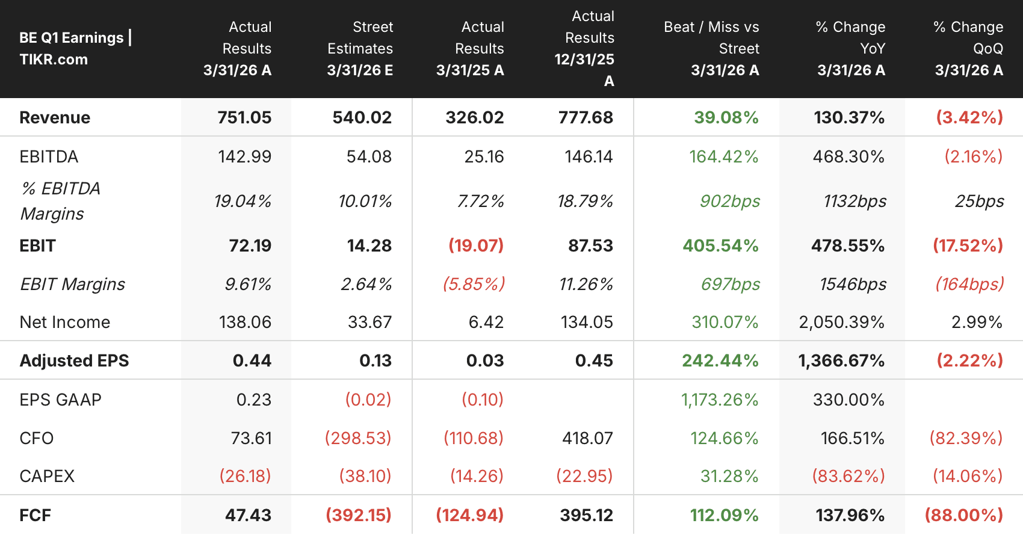Click the % Change QoQ column header
This screenshot has height=538, width=1023.
pyautogui.click(x=968, y=49)
